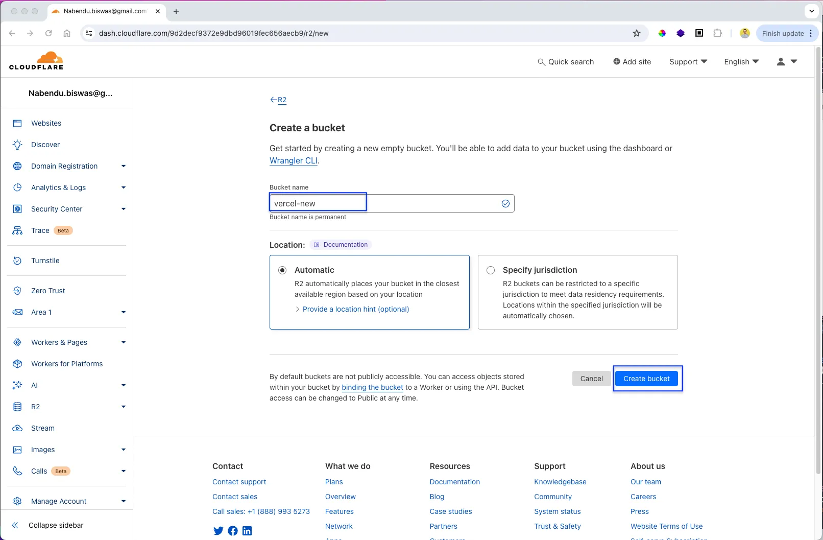Click the Workers for Platforms icon
This screenshot has width=823, height=540.
(17, 364)
